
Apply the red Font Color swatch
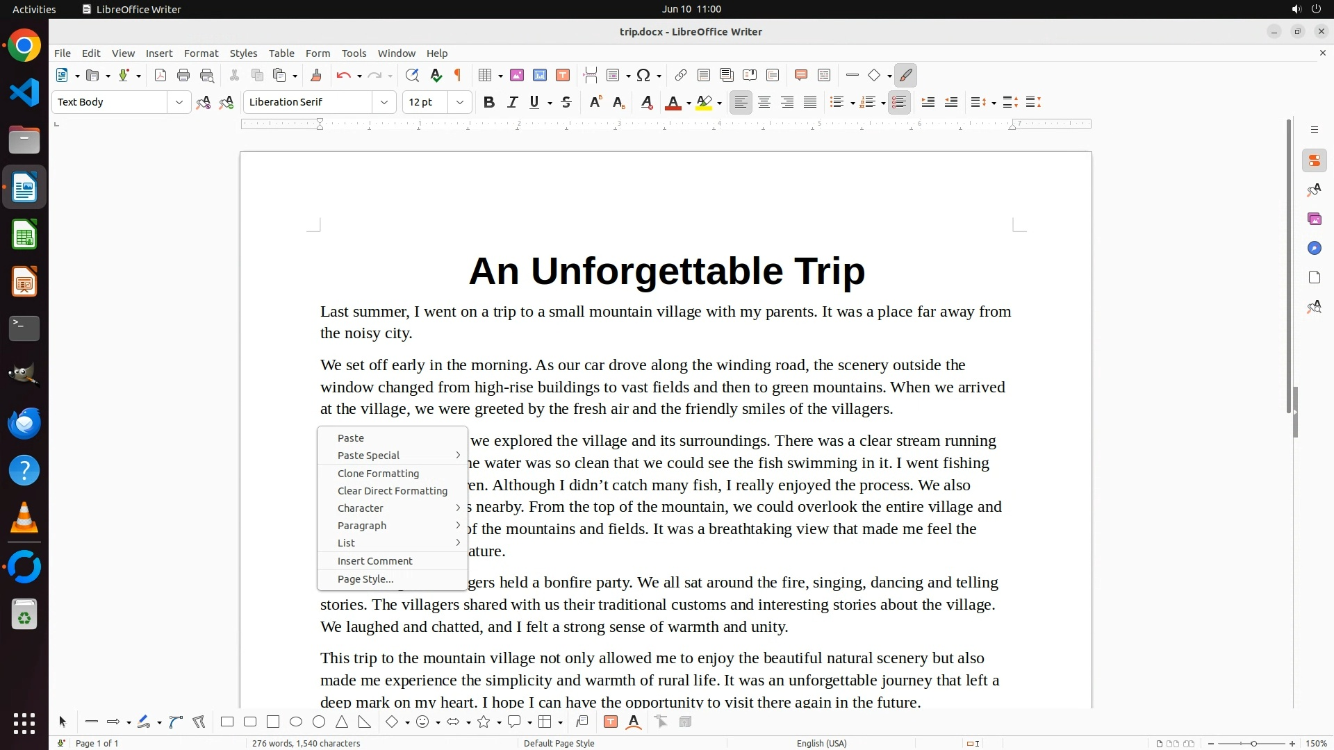(672, 103)
